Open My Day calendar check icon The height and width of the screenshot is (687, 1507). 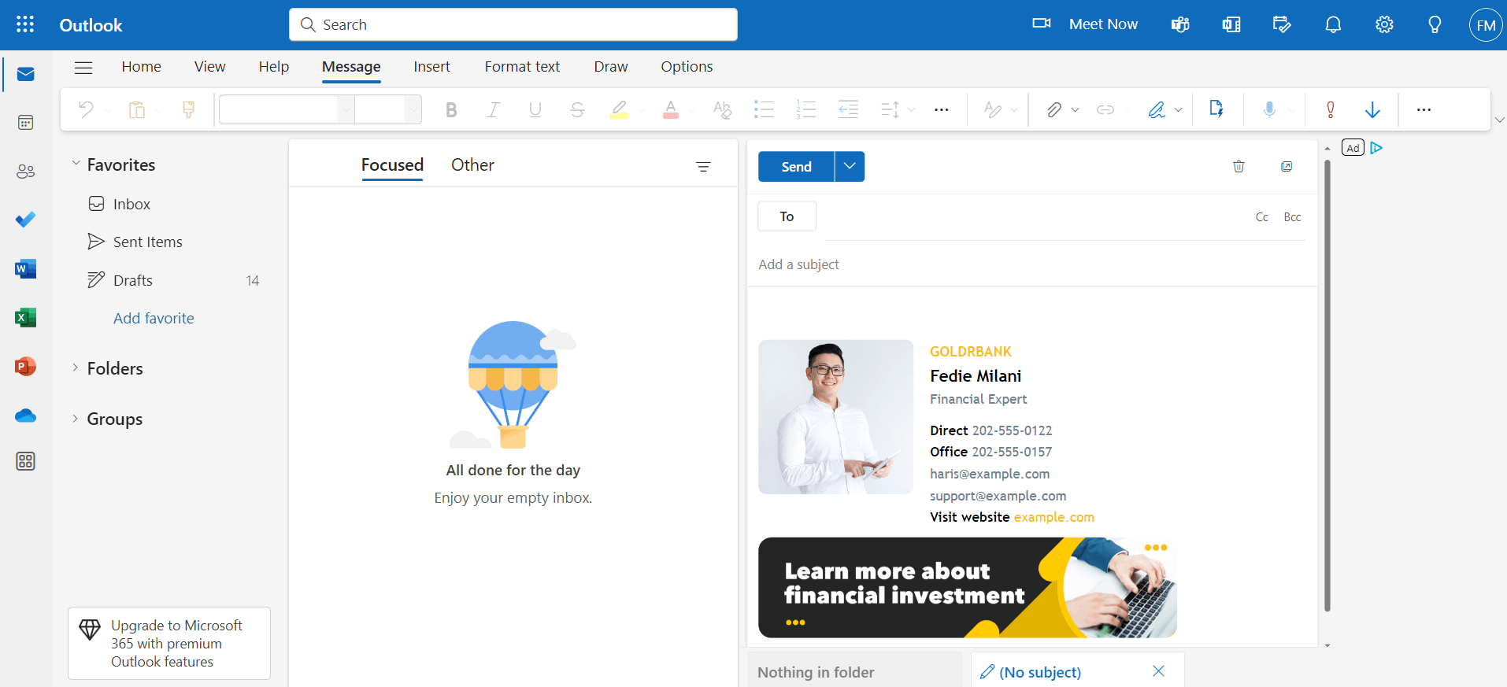1282,24
